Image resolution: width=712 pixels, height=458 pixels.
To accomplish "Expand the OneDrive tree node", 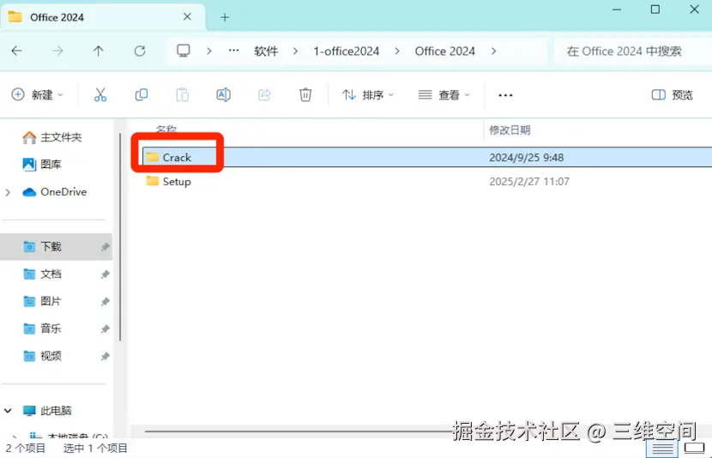I will (x=8, y=192).
